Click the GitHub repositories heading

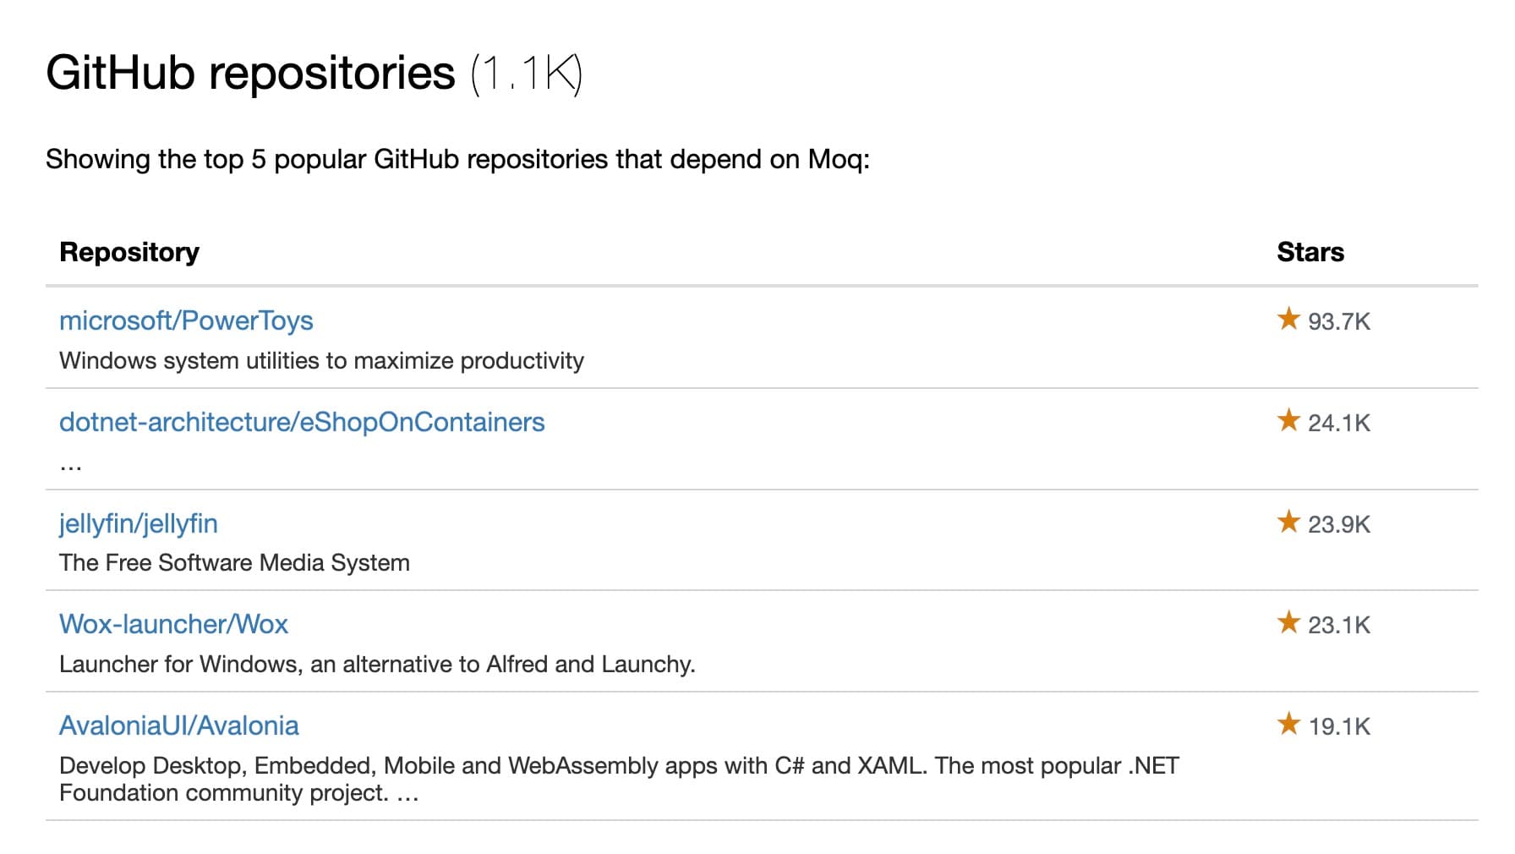click(x=250, y=73)
